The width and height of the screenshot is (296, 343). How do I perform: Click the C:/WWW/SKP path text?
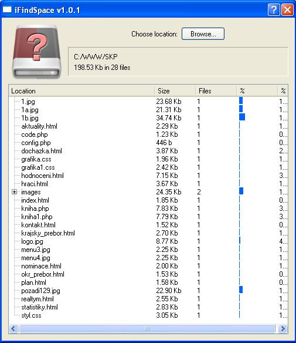tap(96, 57)
